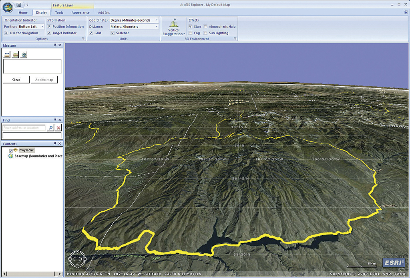Toggle the Scalebar checkbox

113,33
